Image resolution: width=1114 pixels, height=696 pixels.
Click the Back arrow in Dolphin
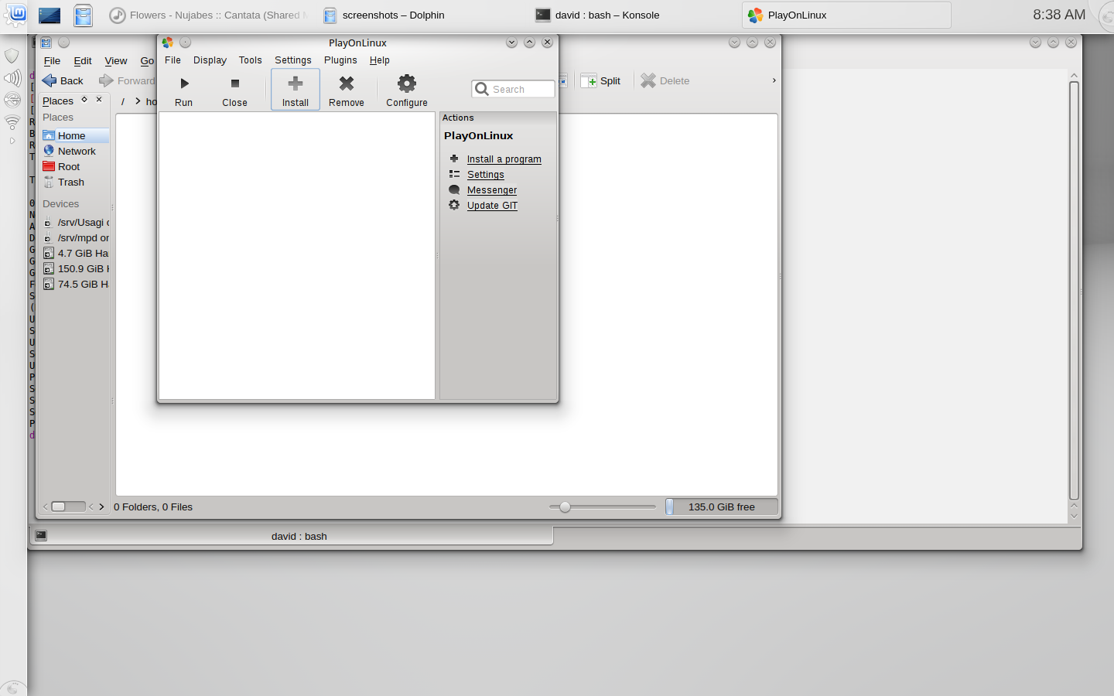point(50,80)
